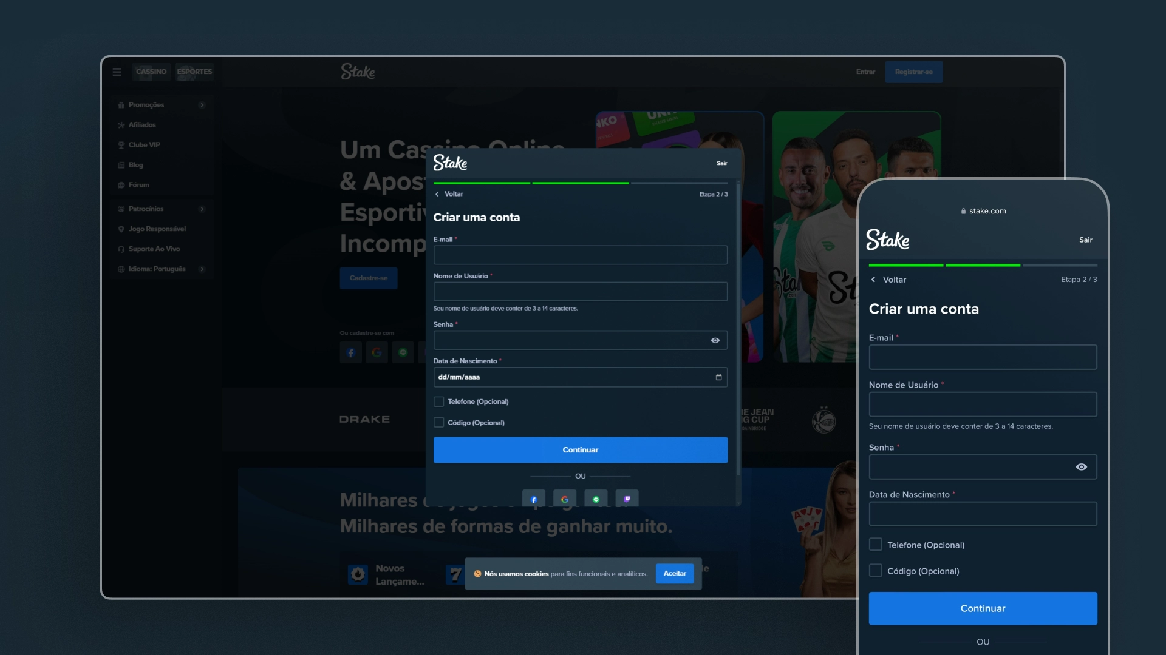
Task: Switch to the ESPORTES tab
Action: [x=194, y=71]
